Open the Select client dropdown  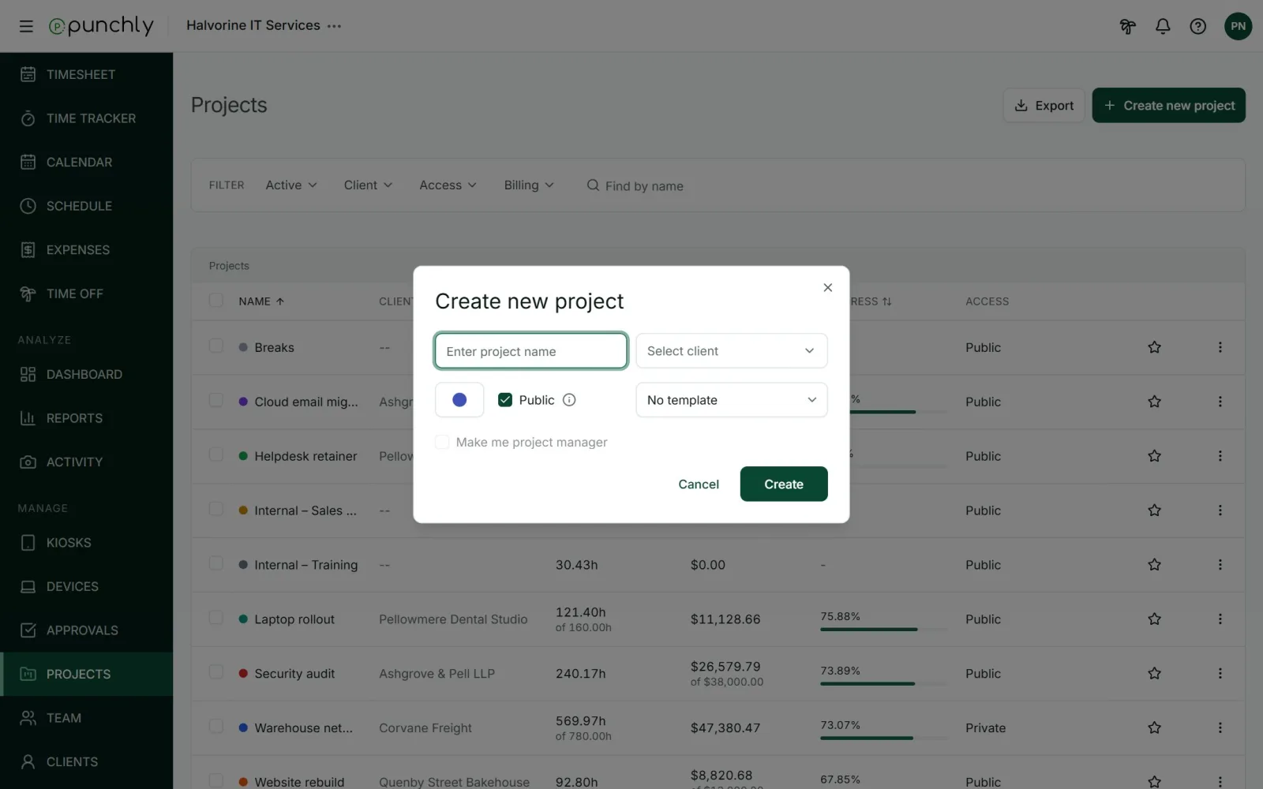click(731, 351)
